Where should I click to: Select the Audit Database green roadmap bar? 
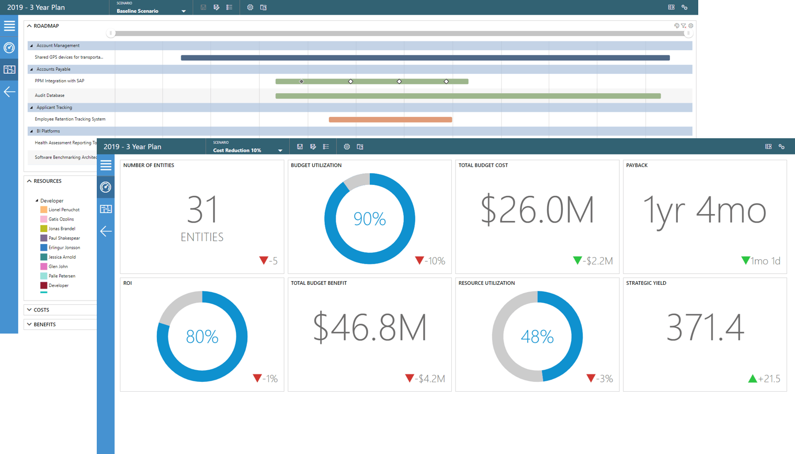click(468, 96)
